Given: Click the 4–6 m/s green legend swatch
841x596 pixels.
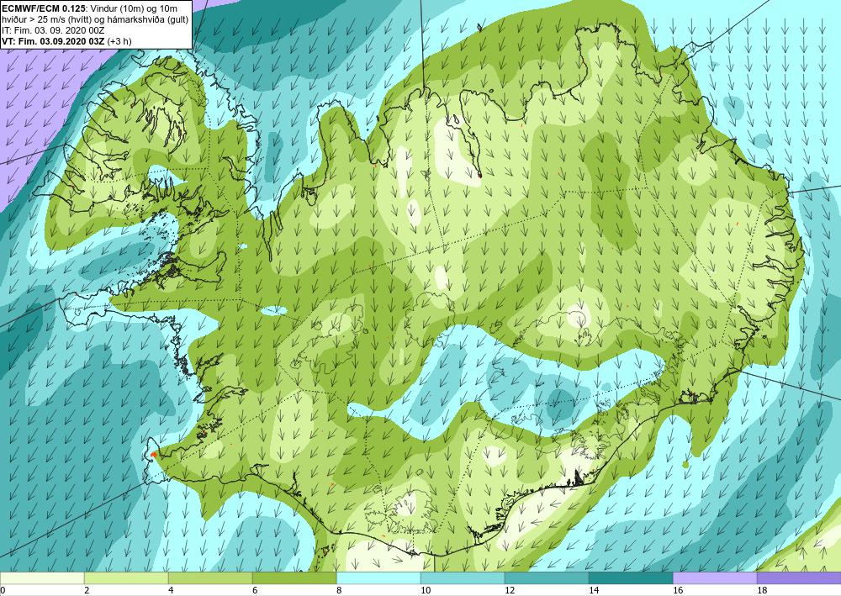Looking at the screenshot, I should pyautogui.click(x=210, y=578).
